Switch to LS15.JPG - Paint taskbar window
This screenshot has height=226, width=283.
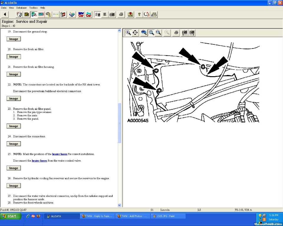click(168, 216)
